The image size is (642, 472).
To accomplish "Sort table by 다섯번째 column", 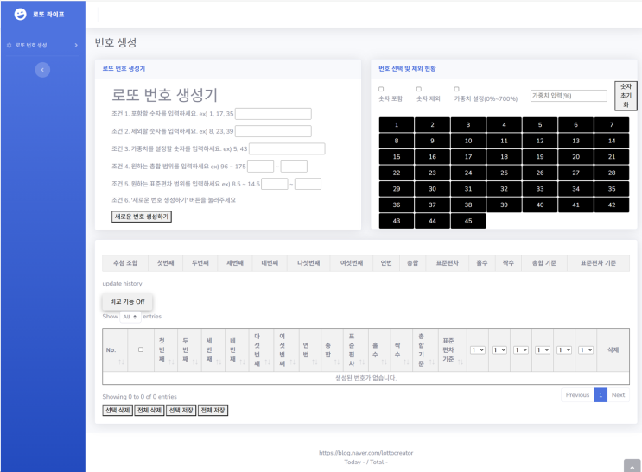I will pyautogui.click(x=261, y=350).
